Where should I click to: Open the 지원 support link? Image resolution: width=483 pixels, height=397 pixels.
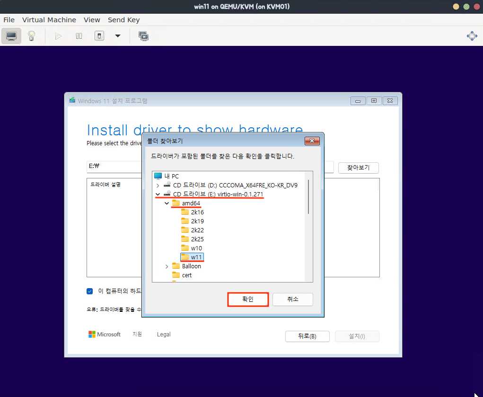(137, 334)
